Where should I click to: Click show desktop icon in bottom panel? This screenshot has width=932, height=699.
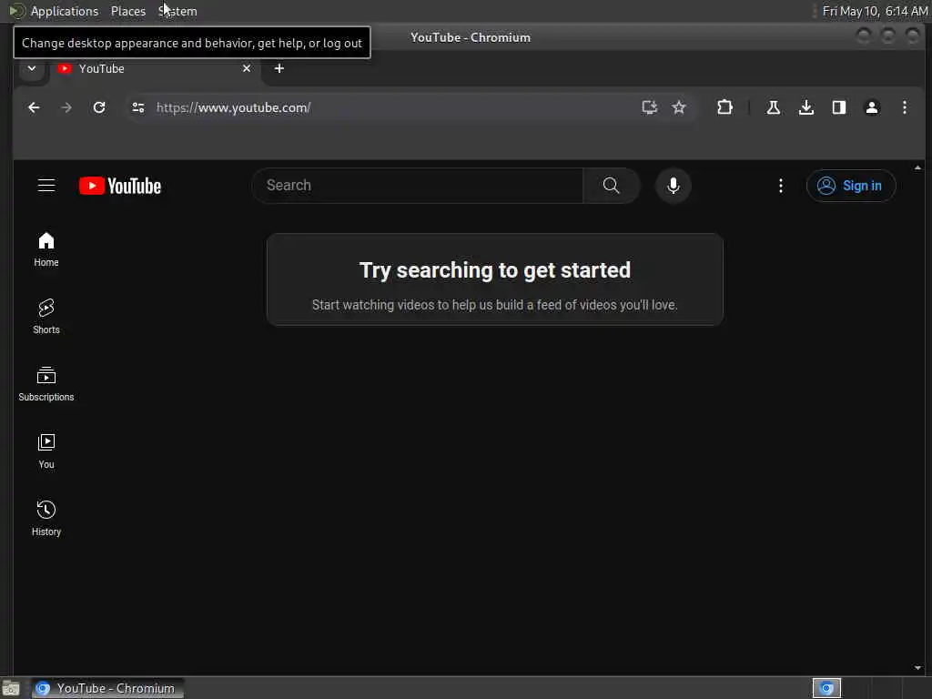point(11,688)
